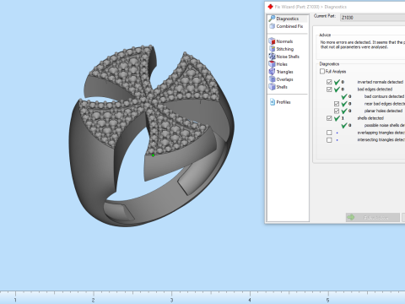Toggle the inverted normals detected checkbox
Image resolution: width=405 pixels, height=304 pixels.
pos(329,82)
